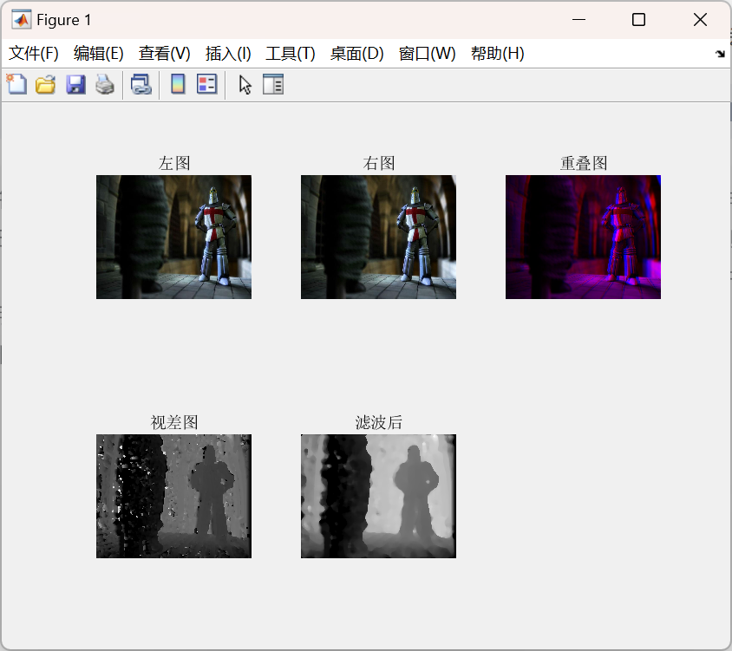Click the 重叠图 title text
Screen dimensions: 732x651
584,163
